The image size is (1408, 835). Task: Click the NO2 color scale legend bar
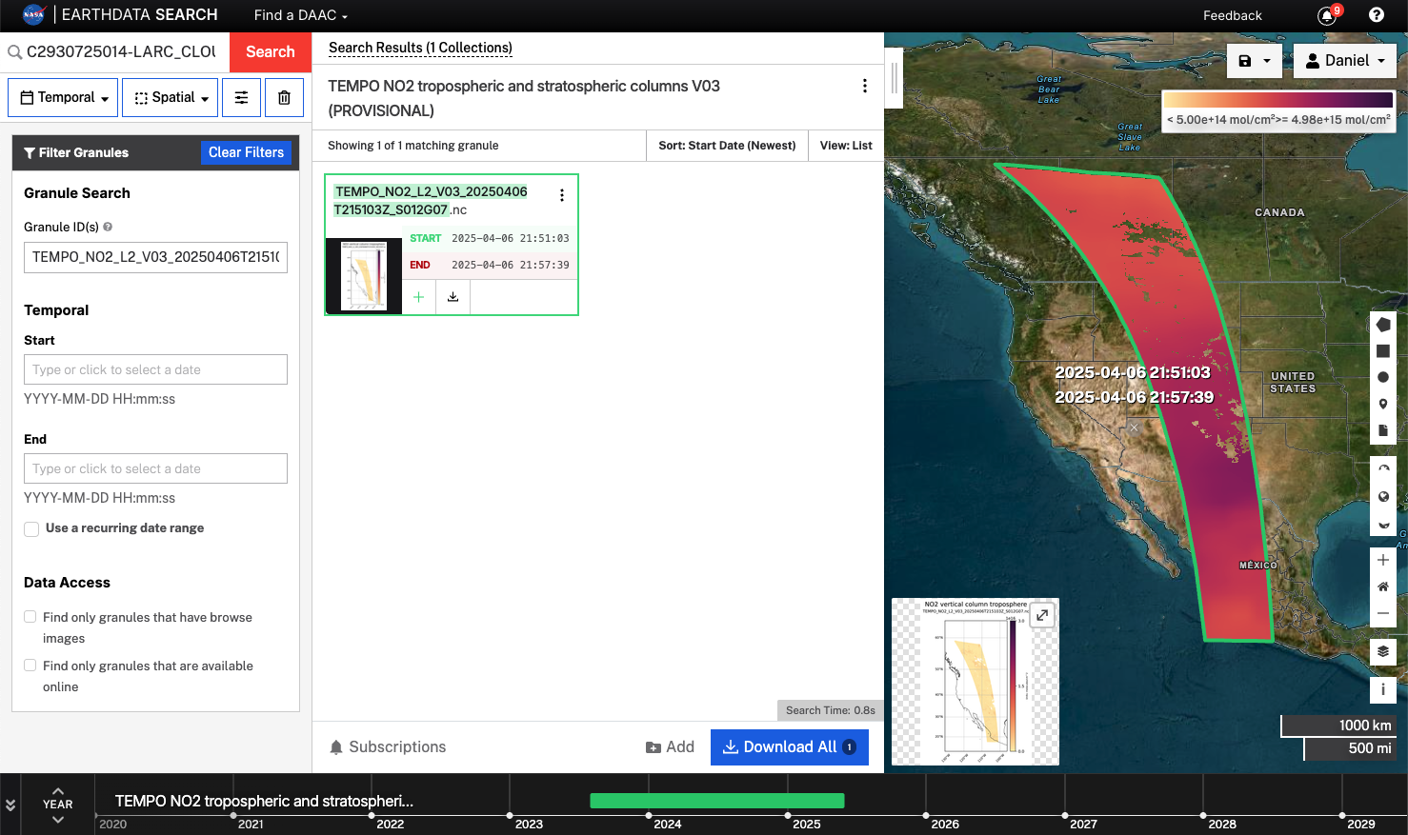pyautogui.click(x=1278, y=99)
